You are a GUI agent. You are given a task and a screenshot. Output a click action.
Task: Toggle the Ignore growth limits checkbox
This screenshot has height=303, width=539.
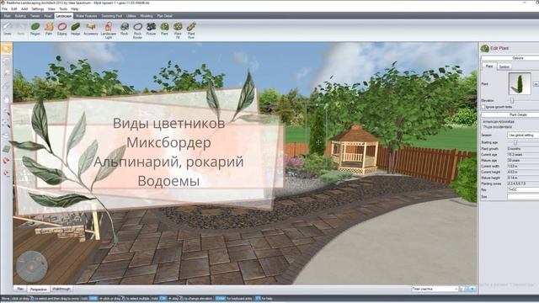[x=483, y=107]
